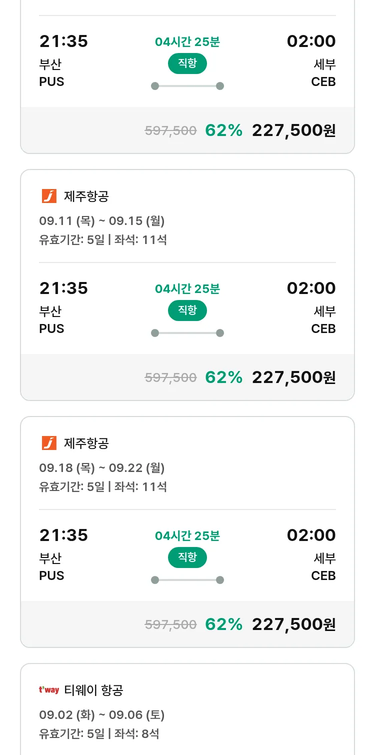
Task: Select the 227,500원 price on the 09.18 flight
Action: click(x=293, y=624)
